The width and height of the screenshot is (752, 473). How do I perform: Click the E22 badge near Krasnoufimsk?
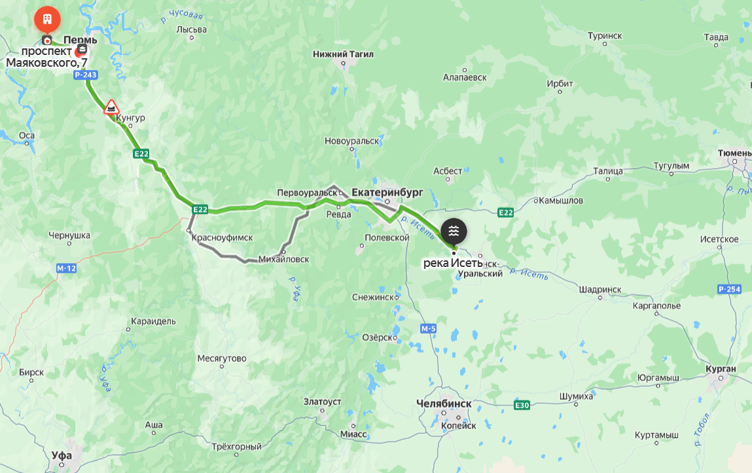(x=200, y=209)
